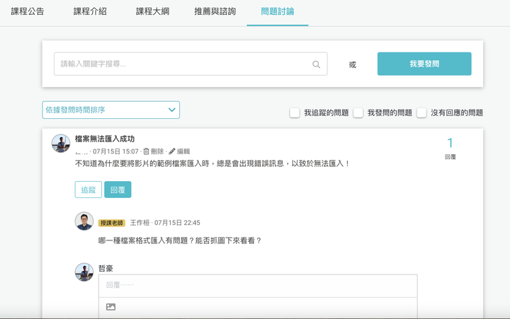Image resolution: width=510 pixels, height=319 pixels.
Task: Click the user name 哲豪
Action: tap(106, 268)
